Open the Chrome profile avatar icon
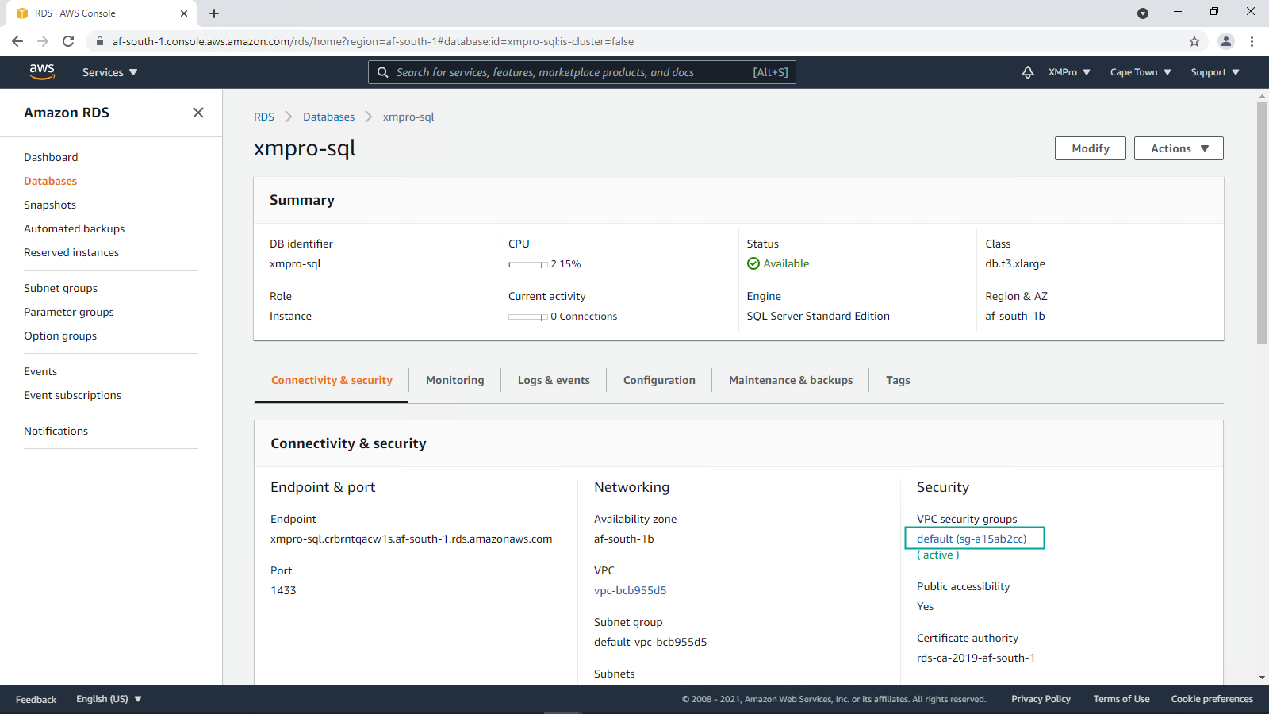Image resolution: width=1269 pixels, height=714 pixels. coord(1226,41)
